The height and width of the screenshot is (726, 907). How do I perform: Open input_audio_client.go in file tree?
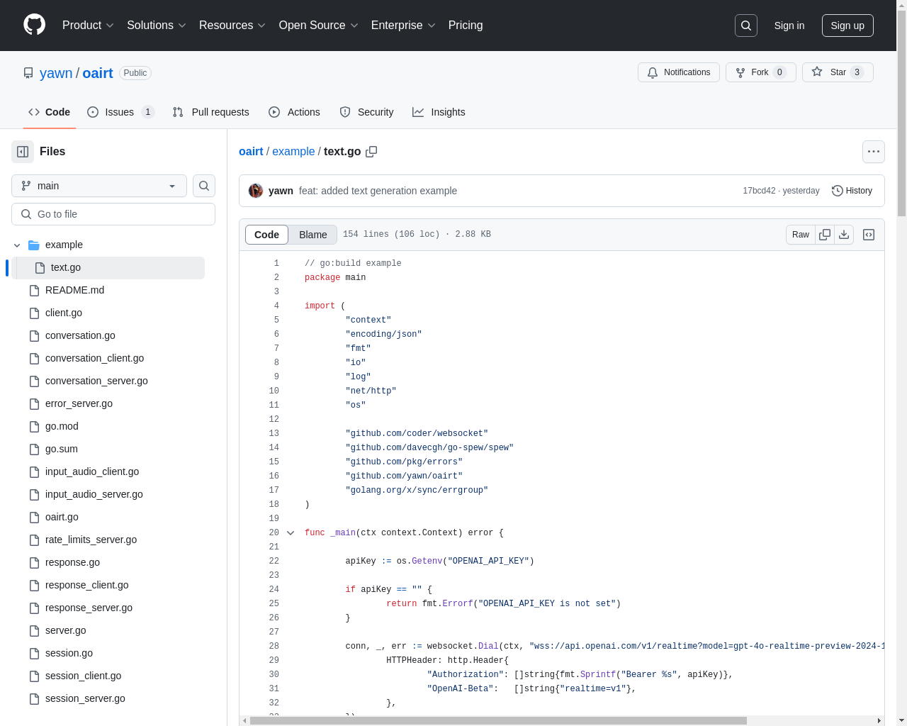pyautogui.click(x=92, y=472)
